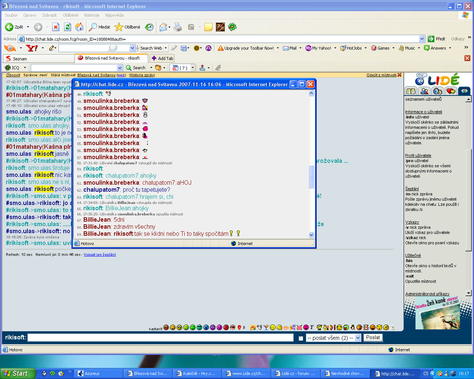Switch to Azureus in the taskbar

[98, 373]
